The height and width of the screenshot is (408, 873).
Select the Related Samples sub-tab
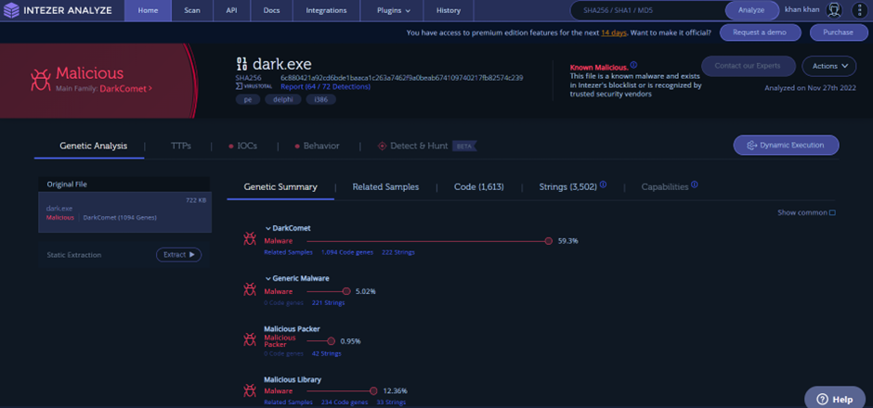385,187
